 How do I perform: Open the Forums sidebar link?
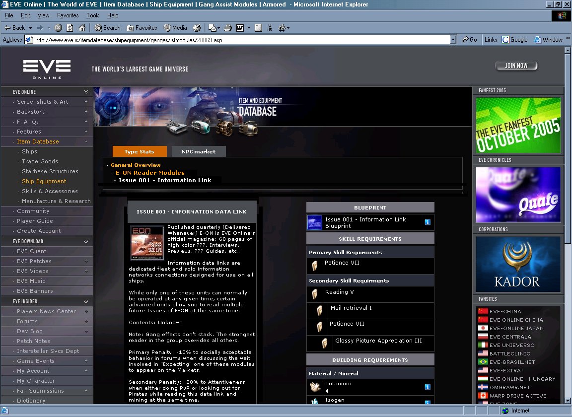[x=27, y=321]
